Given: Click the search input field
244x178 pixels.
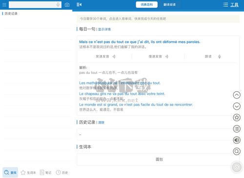Looking at the screenshot, I should pos(32,5).
